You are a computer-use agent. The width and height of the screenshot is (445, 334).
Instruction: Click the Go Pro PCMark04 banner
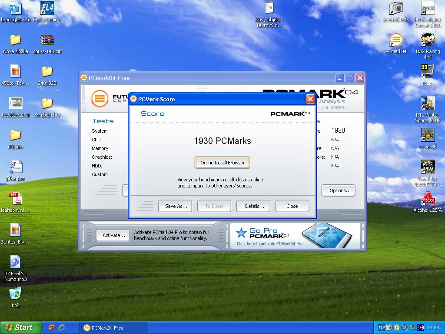point(295,236)
